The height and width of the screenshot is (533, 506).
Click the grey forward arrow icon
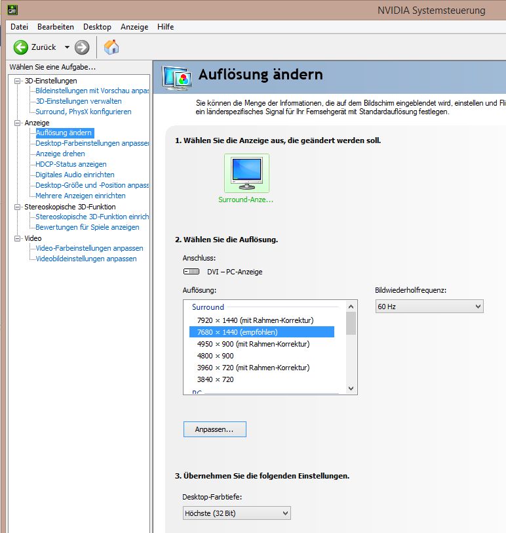pos(82,47)
